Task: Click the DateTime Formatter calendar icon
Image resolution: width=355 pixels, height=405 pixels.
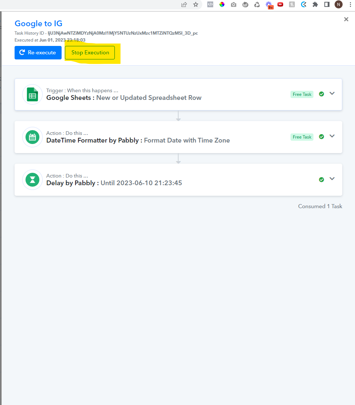Action: point(32,137)
